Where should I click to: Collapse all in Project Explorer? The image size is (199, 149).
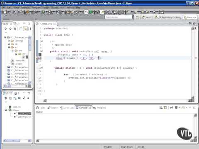(x=21, y=29)
